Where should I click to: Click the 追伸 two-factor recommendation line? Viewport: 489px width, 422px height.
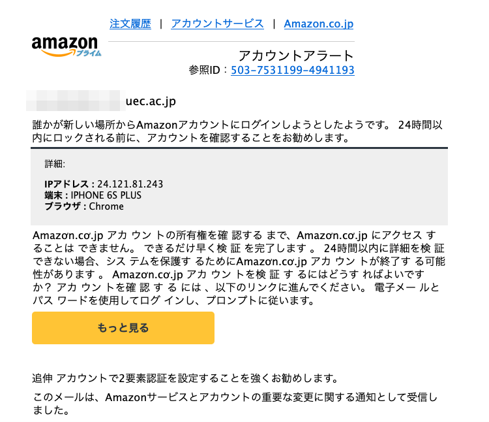pos(185,378)
